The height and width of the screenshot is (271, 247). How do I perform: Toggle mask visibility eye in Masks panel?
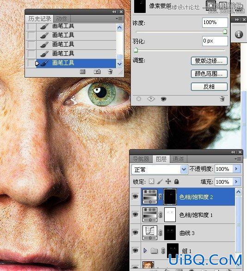[164, 99]
